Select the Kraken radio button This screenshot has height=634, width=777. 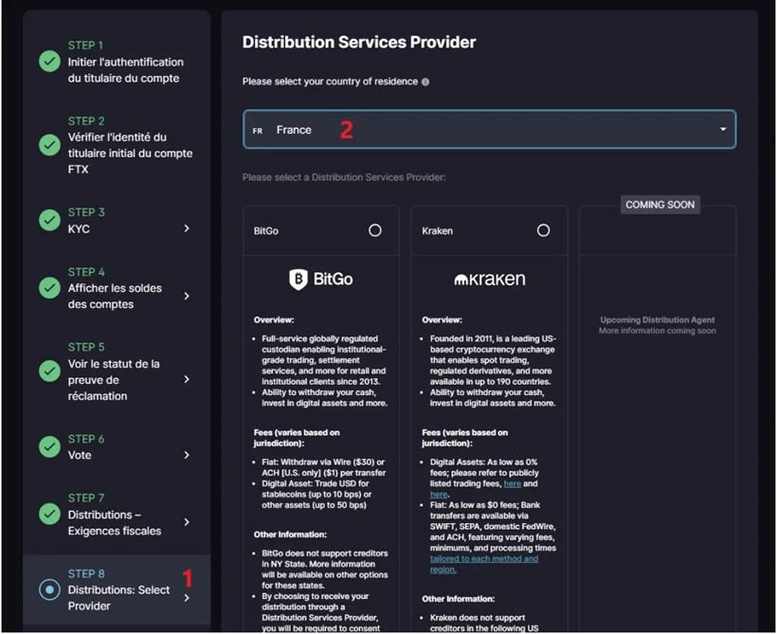[x=543, y=230]
